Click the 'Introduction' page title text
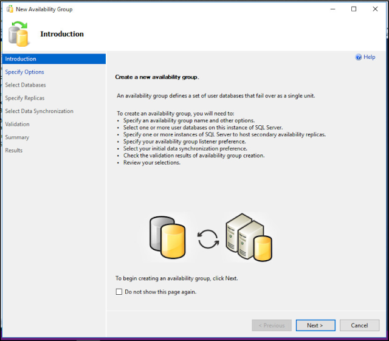 coord(62,34)
